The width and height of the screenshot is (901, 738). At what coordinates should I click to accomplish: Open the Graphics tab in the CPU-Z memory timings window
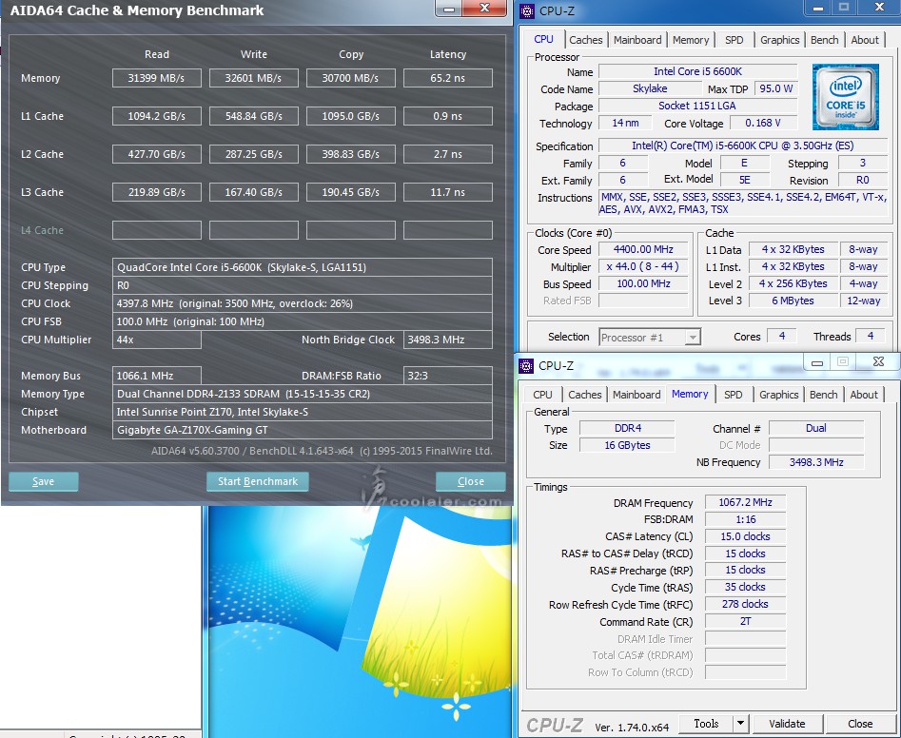[778, 395]
